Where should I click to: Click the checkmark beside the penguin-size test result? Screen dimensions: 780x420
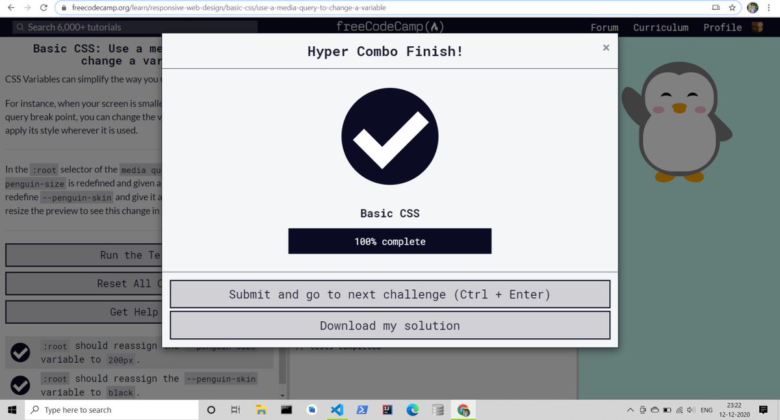click(x=20, y=352)
